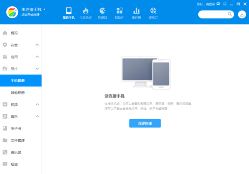Viewport: 249px width, 174px height.
Task: Click the 立即连接 button
Action: click(144, 123)
